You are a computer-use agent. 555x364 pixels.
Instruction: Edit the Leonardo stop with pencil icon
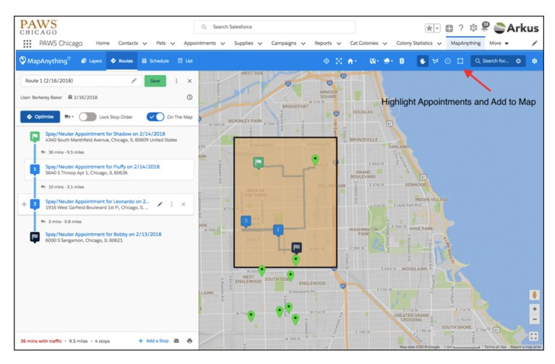[160, 204]
